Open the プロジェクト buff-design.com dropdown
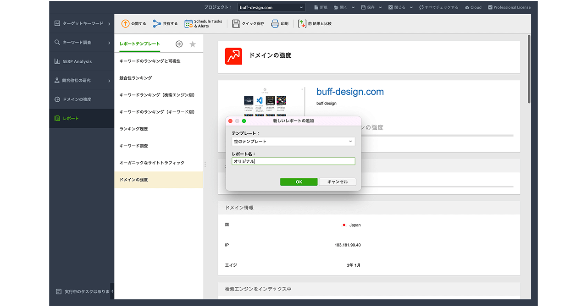 pyautogui.click(x=271, y=7)
